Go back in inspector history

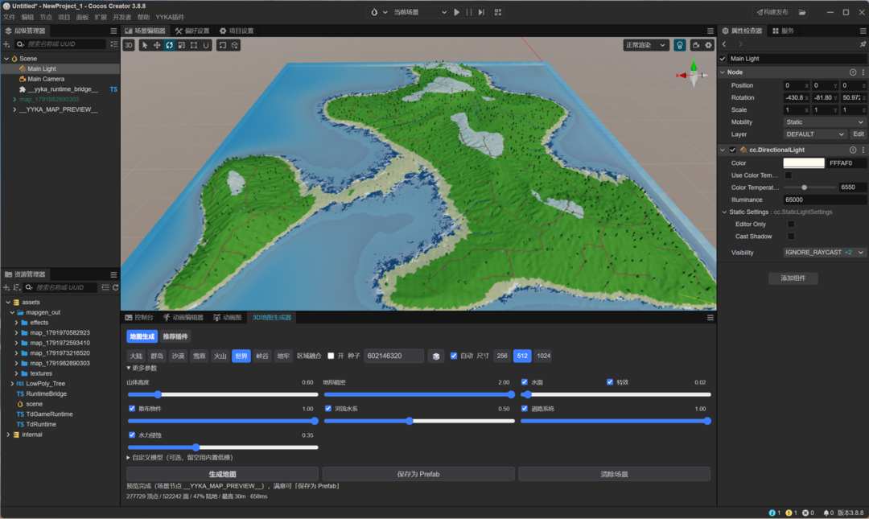724,44
